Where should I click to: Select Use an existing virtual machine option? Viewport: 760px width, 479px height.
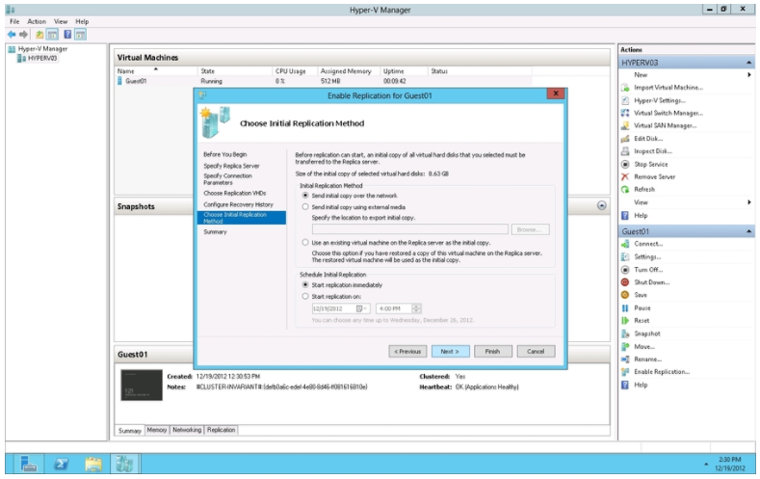(x=305, y=243)
